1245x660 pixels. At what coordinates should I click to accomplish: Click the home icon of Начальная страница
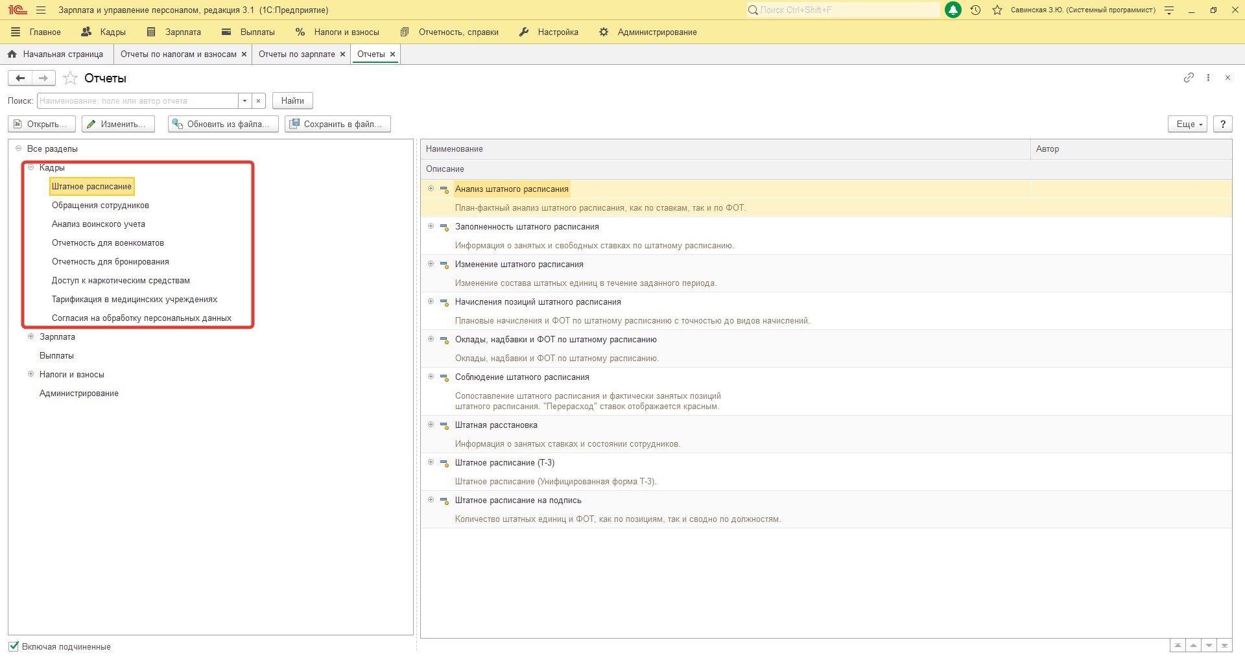coord(12,54)
